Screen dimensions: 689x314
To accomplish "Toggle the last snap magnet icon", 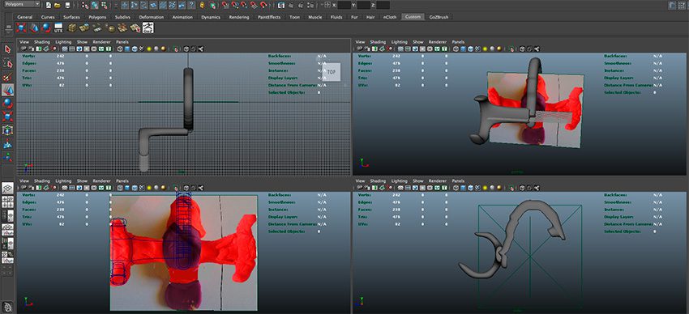I will pos(263,5).
